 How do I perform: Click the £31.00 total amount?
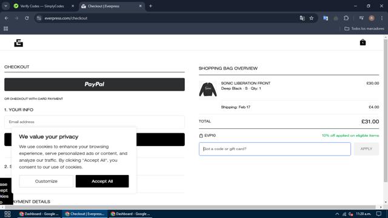(x=370, y=122)
